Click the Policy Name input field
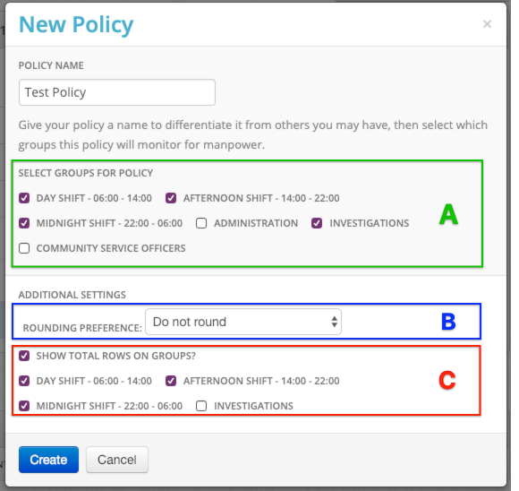 pyautogui.click(x=117, y=92)
